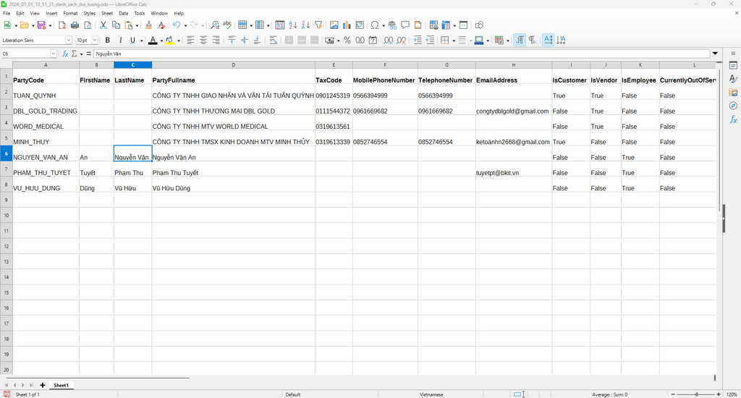Viewport: 741px width, 398px height.
Task: Click the Font Color letter A button
Action: (x=152, y=41)
